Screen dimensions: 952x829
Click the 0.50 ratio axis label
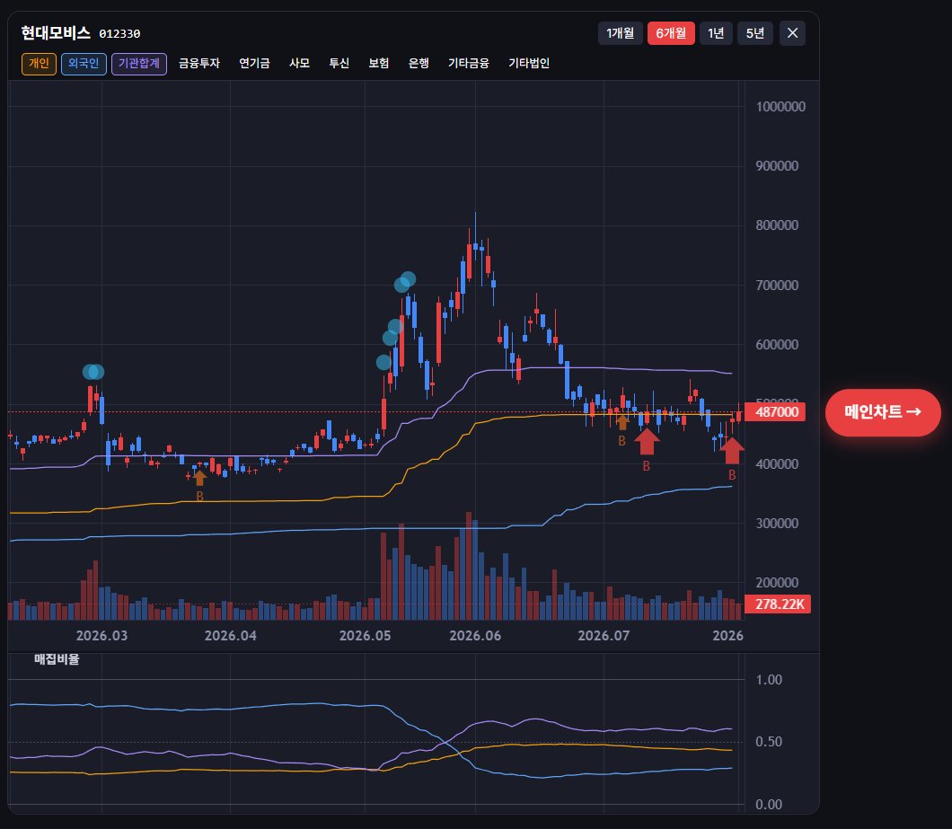pyautogui.click(x=769, y=742)
